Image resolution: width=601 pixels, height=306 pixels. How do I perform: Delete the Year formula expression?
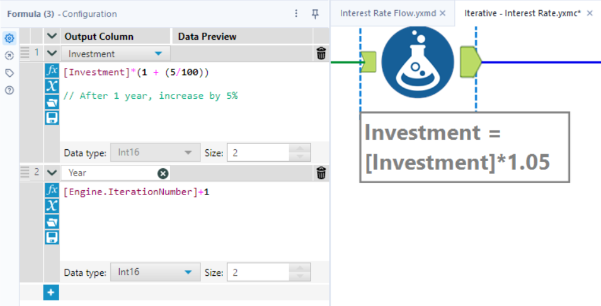321,173
